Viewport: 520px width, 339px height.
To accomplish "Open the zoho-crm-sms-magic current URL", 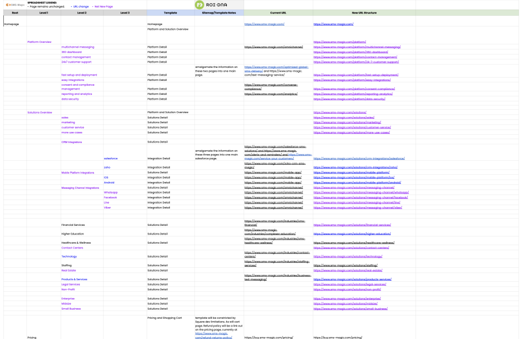I will tap(275, 166).
